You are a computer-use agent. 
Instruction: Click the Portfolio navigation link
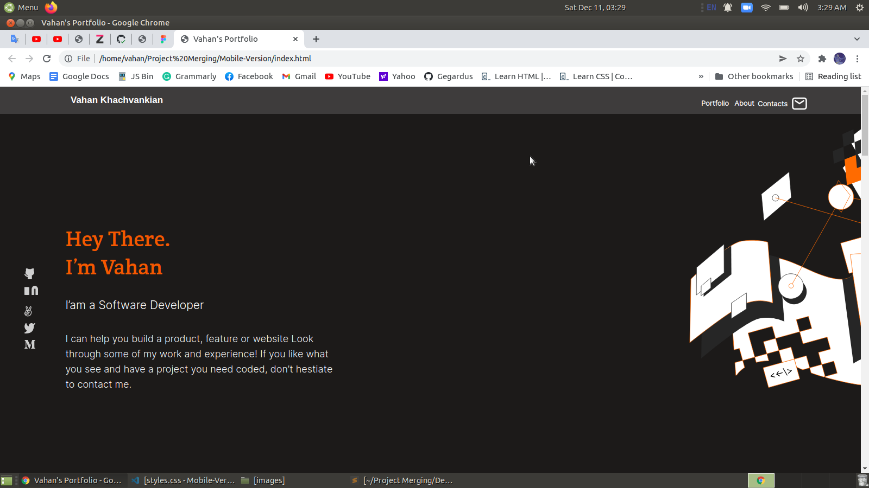tap(715, 103)
